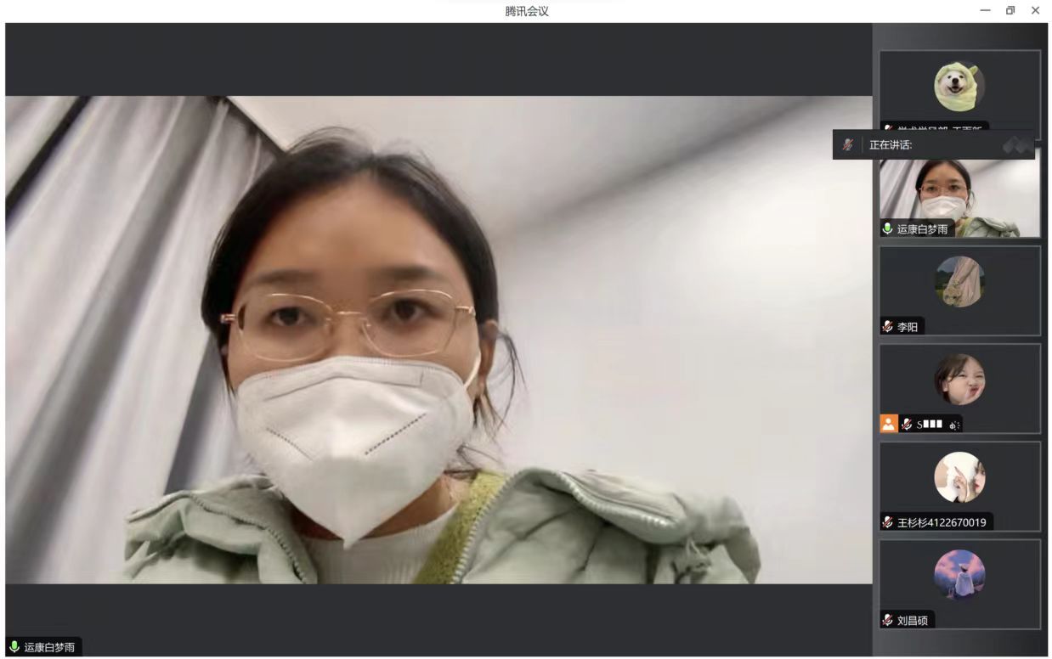Click the muted mic icon beside 刘昌硕
The height and width of the screenshot is (659, 1052).
888,620
